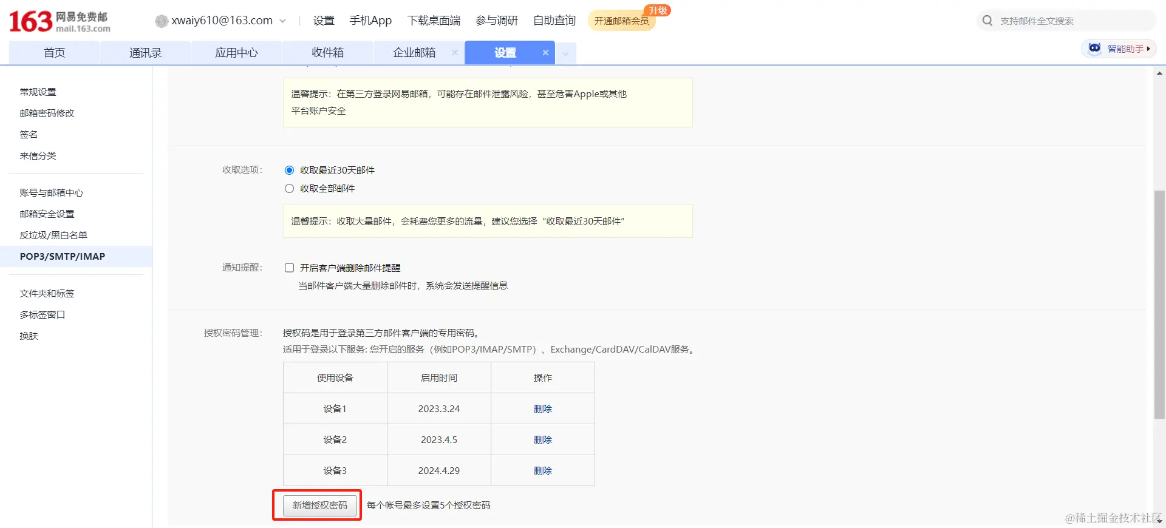The image size is (1166, 528).
Task: Click 新增授权密码 button
Action: tap(320, 505)
